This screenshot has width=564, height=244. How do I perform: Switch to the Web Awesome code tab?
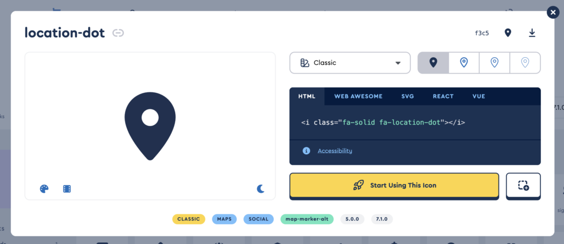coord(358,96)
